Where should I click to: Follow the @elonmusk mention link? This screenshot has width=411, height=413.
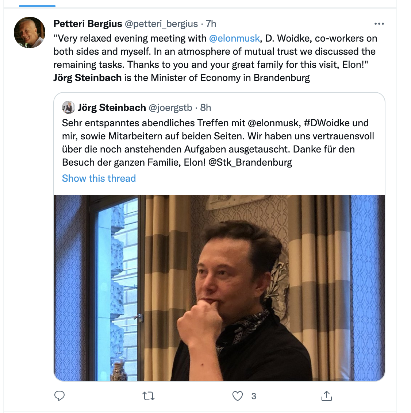coord(234,38)
